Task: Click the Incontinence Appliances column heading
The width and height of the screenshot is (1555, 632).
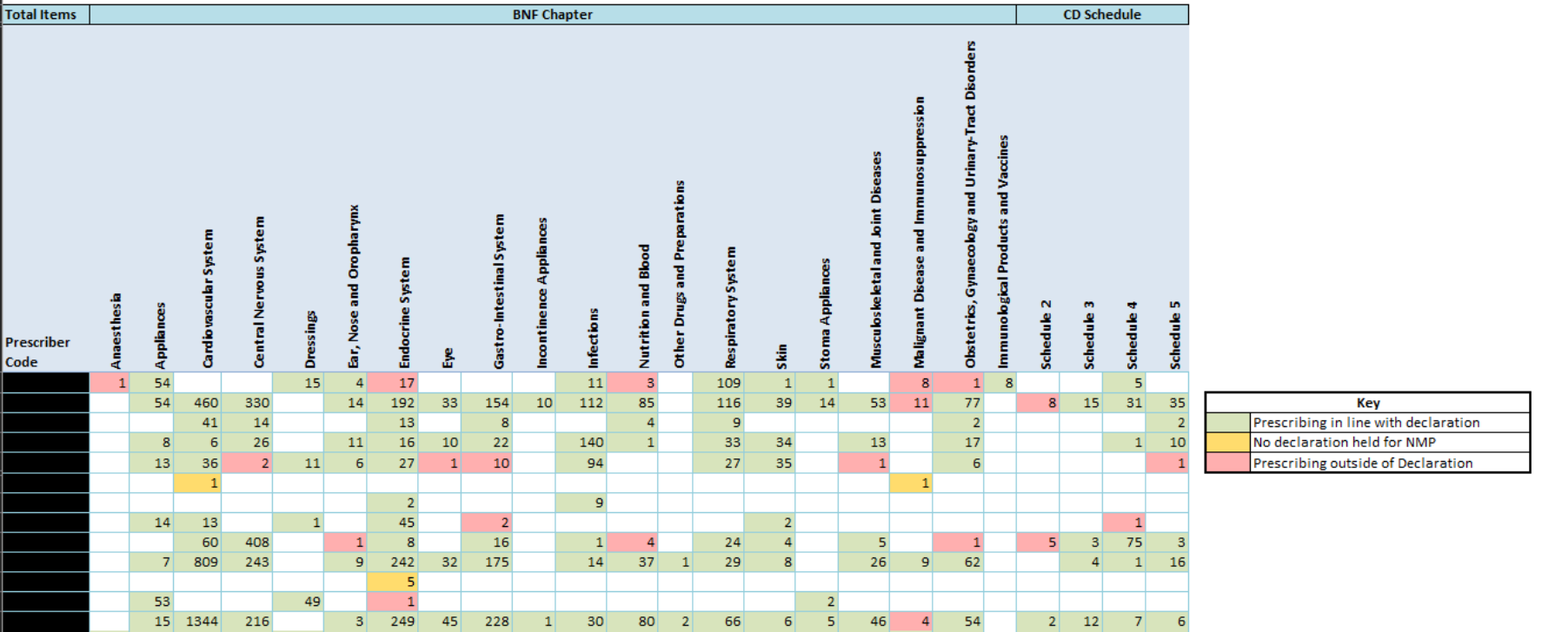Action: (x=542, y=293)
